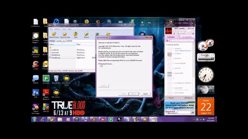Open Adobe Reader desktop shortcut

46,94
